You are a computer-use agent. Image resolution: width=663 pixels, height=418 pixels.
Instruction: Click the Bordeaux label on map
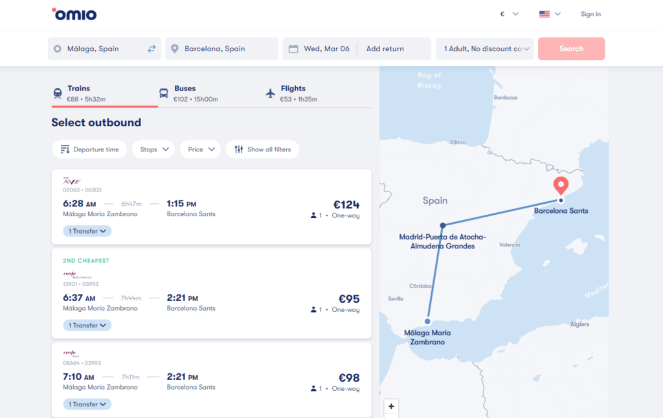(x=506, y=98)
